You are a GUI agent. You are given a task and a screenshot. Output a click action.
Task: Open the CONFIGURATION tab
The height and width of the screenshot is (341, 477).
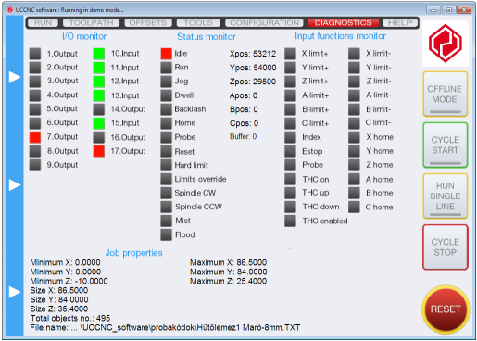pos(264,23)
